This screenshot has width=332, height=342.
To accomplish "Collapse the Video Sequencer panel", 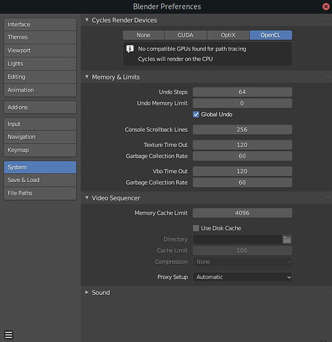I will click(87, 198).
